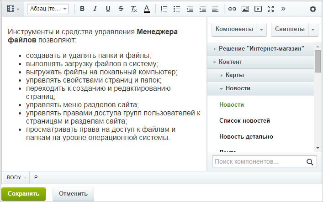The height and width of the screenshot is (202, 323).
Task: Click the insert image icon
Action: 245,9
